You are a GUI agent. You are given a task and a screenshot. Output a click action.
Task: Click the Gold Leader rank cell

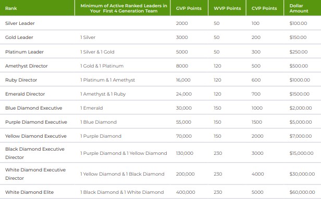click(x=19, y=37)
